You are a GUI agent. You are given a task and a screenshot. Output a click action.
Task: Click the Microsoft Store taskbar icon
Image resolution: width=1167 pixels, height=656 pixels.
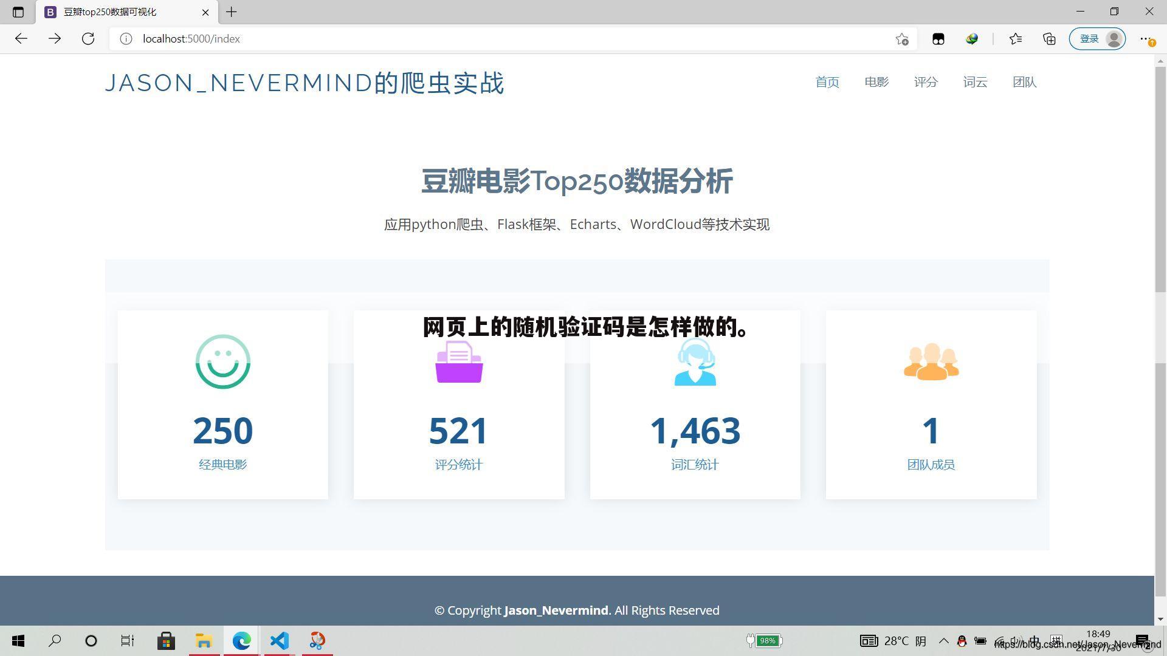pyautogui.click(x=166, y=640)
